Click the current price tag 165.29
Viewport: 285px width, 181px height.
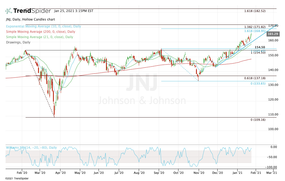click(273, 34)
